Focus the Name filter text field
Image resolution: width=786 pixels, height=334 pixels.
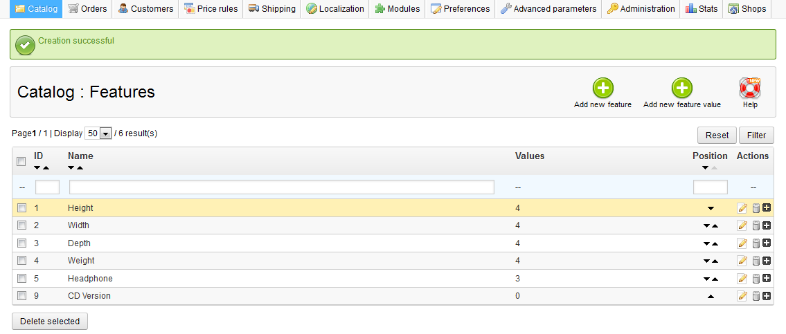click(281, 187)
